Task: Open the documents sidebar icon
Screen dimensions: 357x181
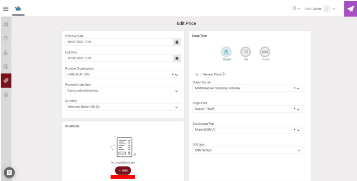Action: tap(6, 66)
